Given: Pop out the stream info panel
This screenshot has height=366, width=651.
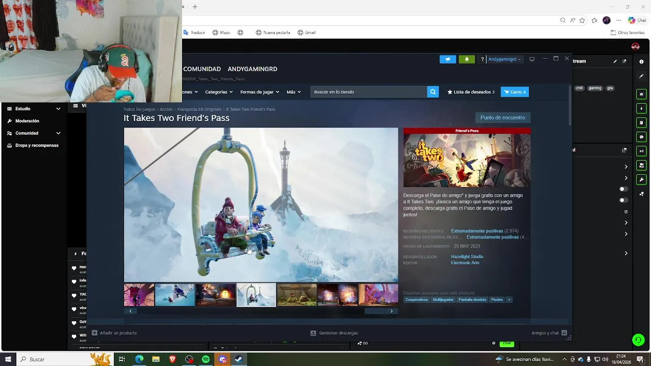Looking at the screenshot, I should coord(625,62).
